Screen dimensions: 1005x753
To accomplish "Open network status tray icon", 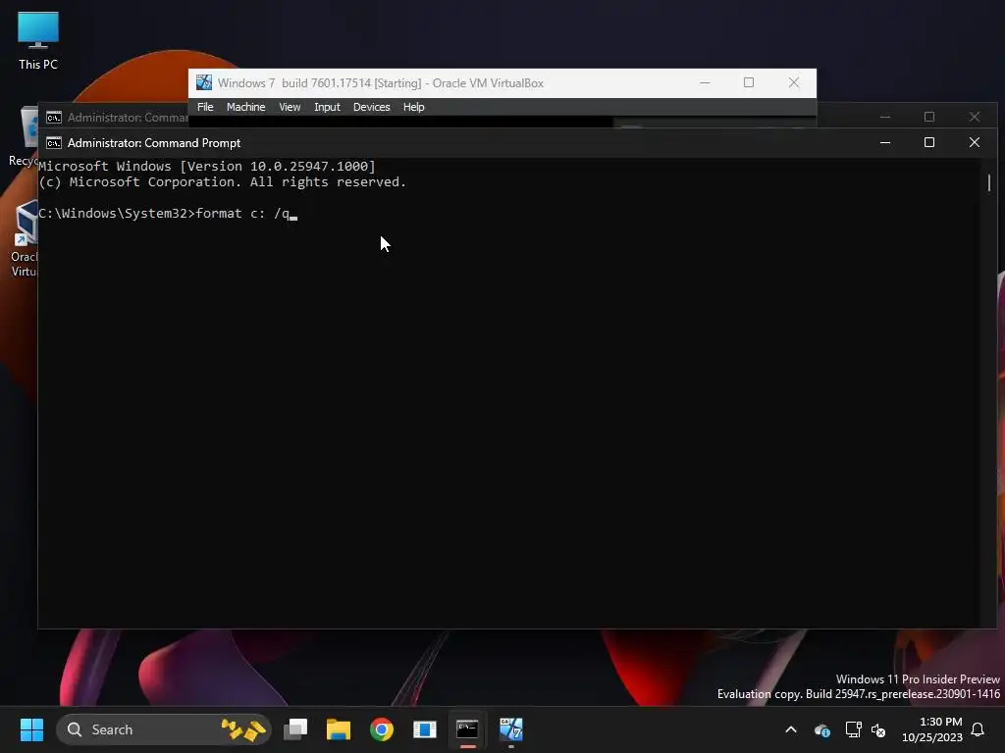I will (853, 729).
